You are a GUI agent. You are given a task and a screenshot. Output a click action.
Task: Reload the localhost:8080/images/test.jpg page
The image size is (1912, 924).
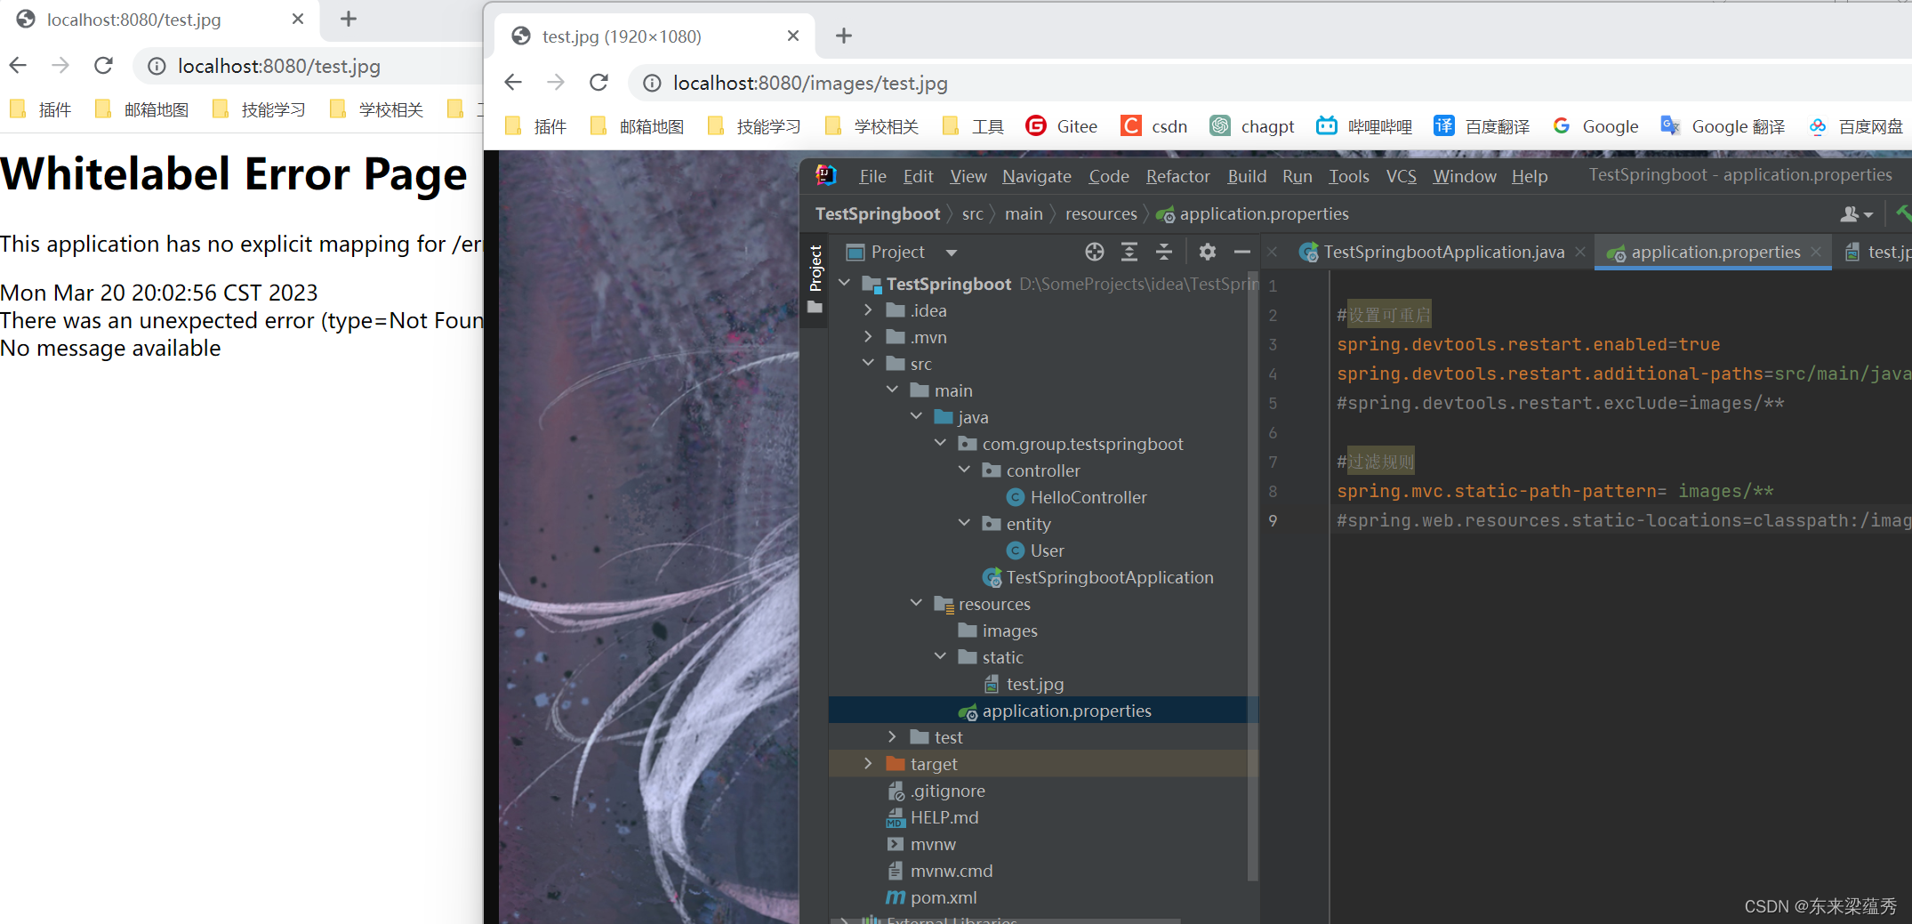point(599,83)
